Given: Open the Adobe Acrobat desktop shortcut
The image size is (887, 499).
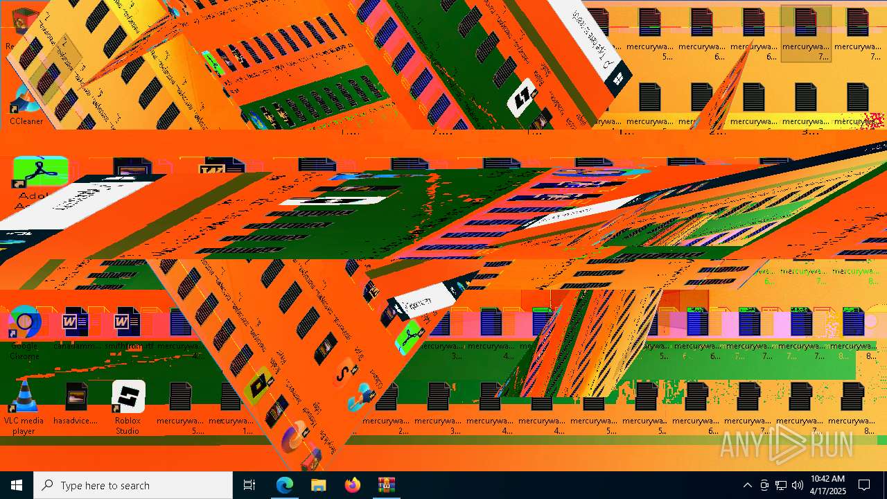Looking at the screenshot, I should click(40, 184).
